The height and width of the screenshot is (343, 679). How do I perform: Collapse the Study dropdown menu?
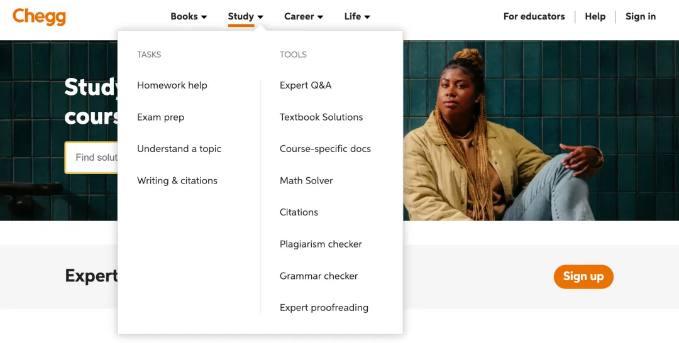pos(245,16)
